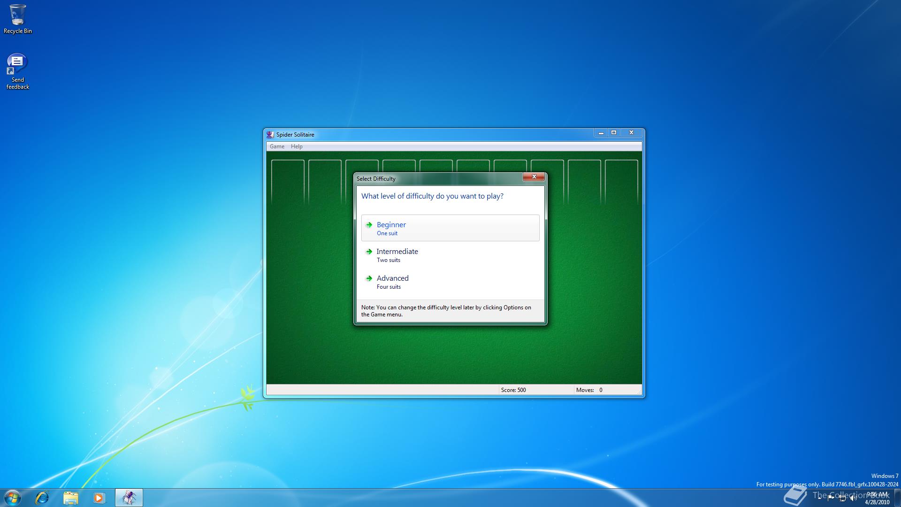
Task: Choose the Advanced four suits difficulty
Action: click(x=450, y=282)
